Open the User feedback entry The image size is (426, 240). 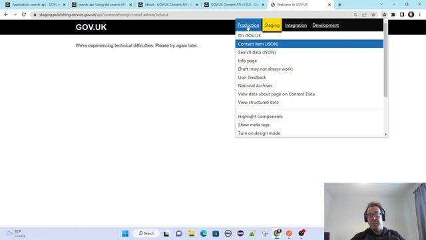click(309, 77)
